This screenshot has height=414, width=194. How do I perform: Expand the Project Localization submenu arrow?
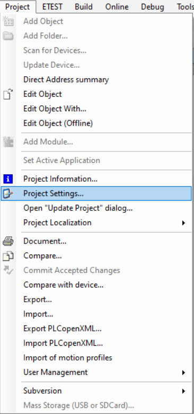coord(183,223)
